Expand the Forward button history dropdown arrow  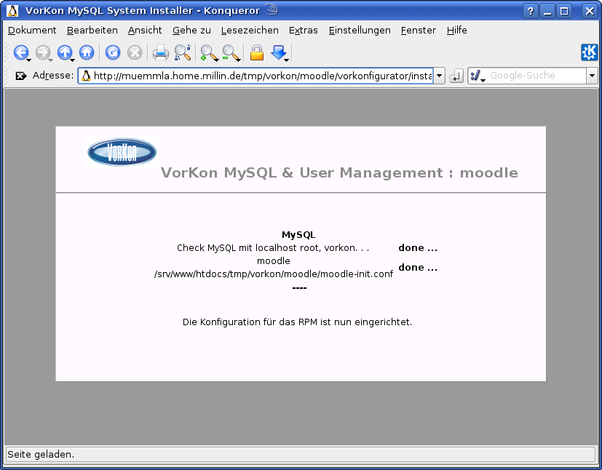(x=50, y=60)
